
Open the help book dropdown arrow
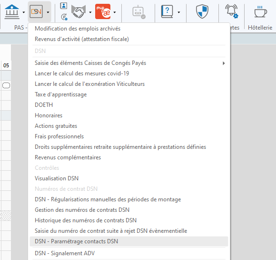179,12
